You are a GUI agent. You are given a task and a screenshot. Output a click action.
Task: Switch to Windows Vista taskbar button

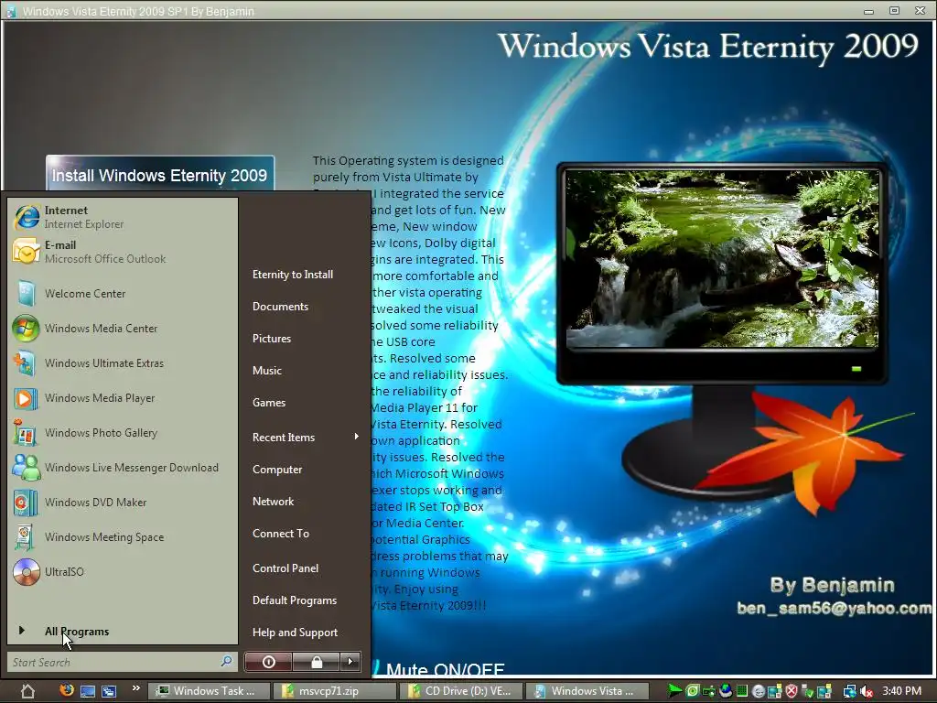click(589, 691)
